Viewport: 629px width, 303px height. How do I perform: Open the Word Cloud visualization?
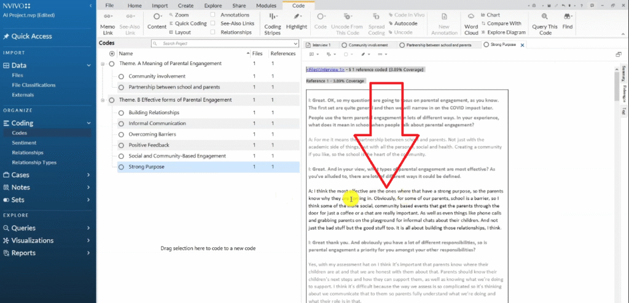point(471,20)
